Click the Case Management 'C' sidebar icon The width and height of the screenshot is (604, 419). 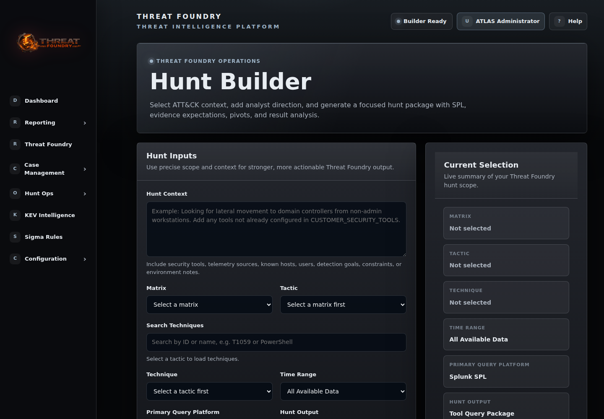pos(15,169)
